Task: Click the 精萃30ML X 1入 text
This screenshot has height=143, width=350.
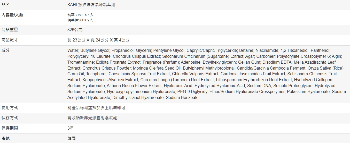Action: point(80,15)
